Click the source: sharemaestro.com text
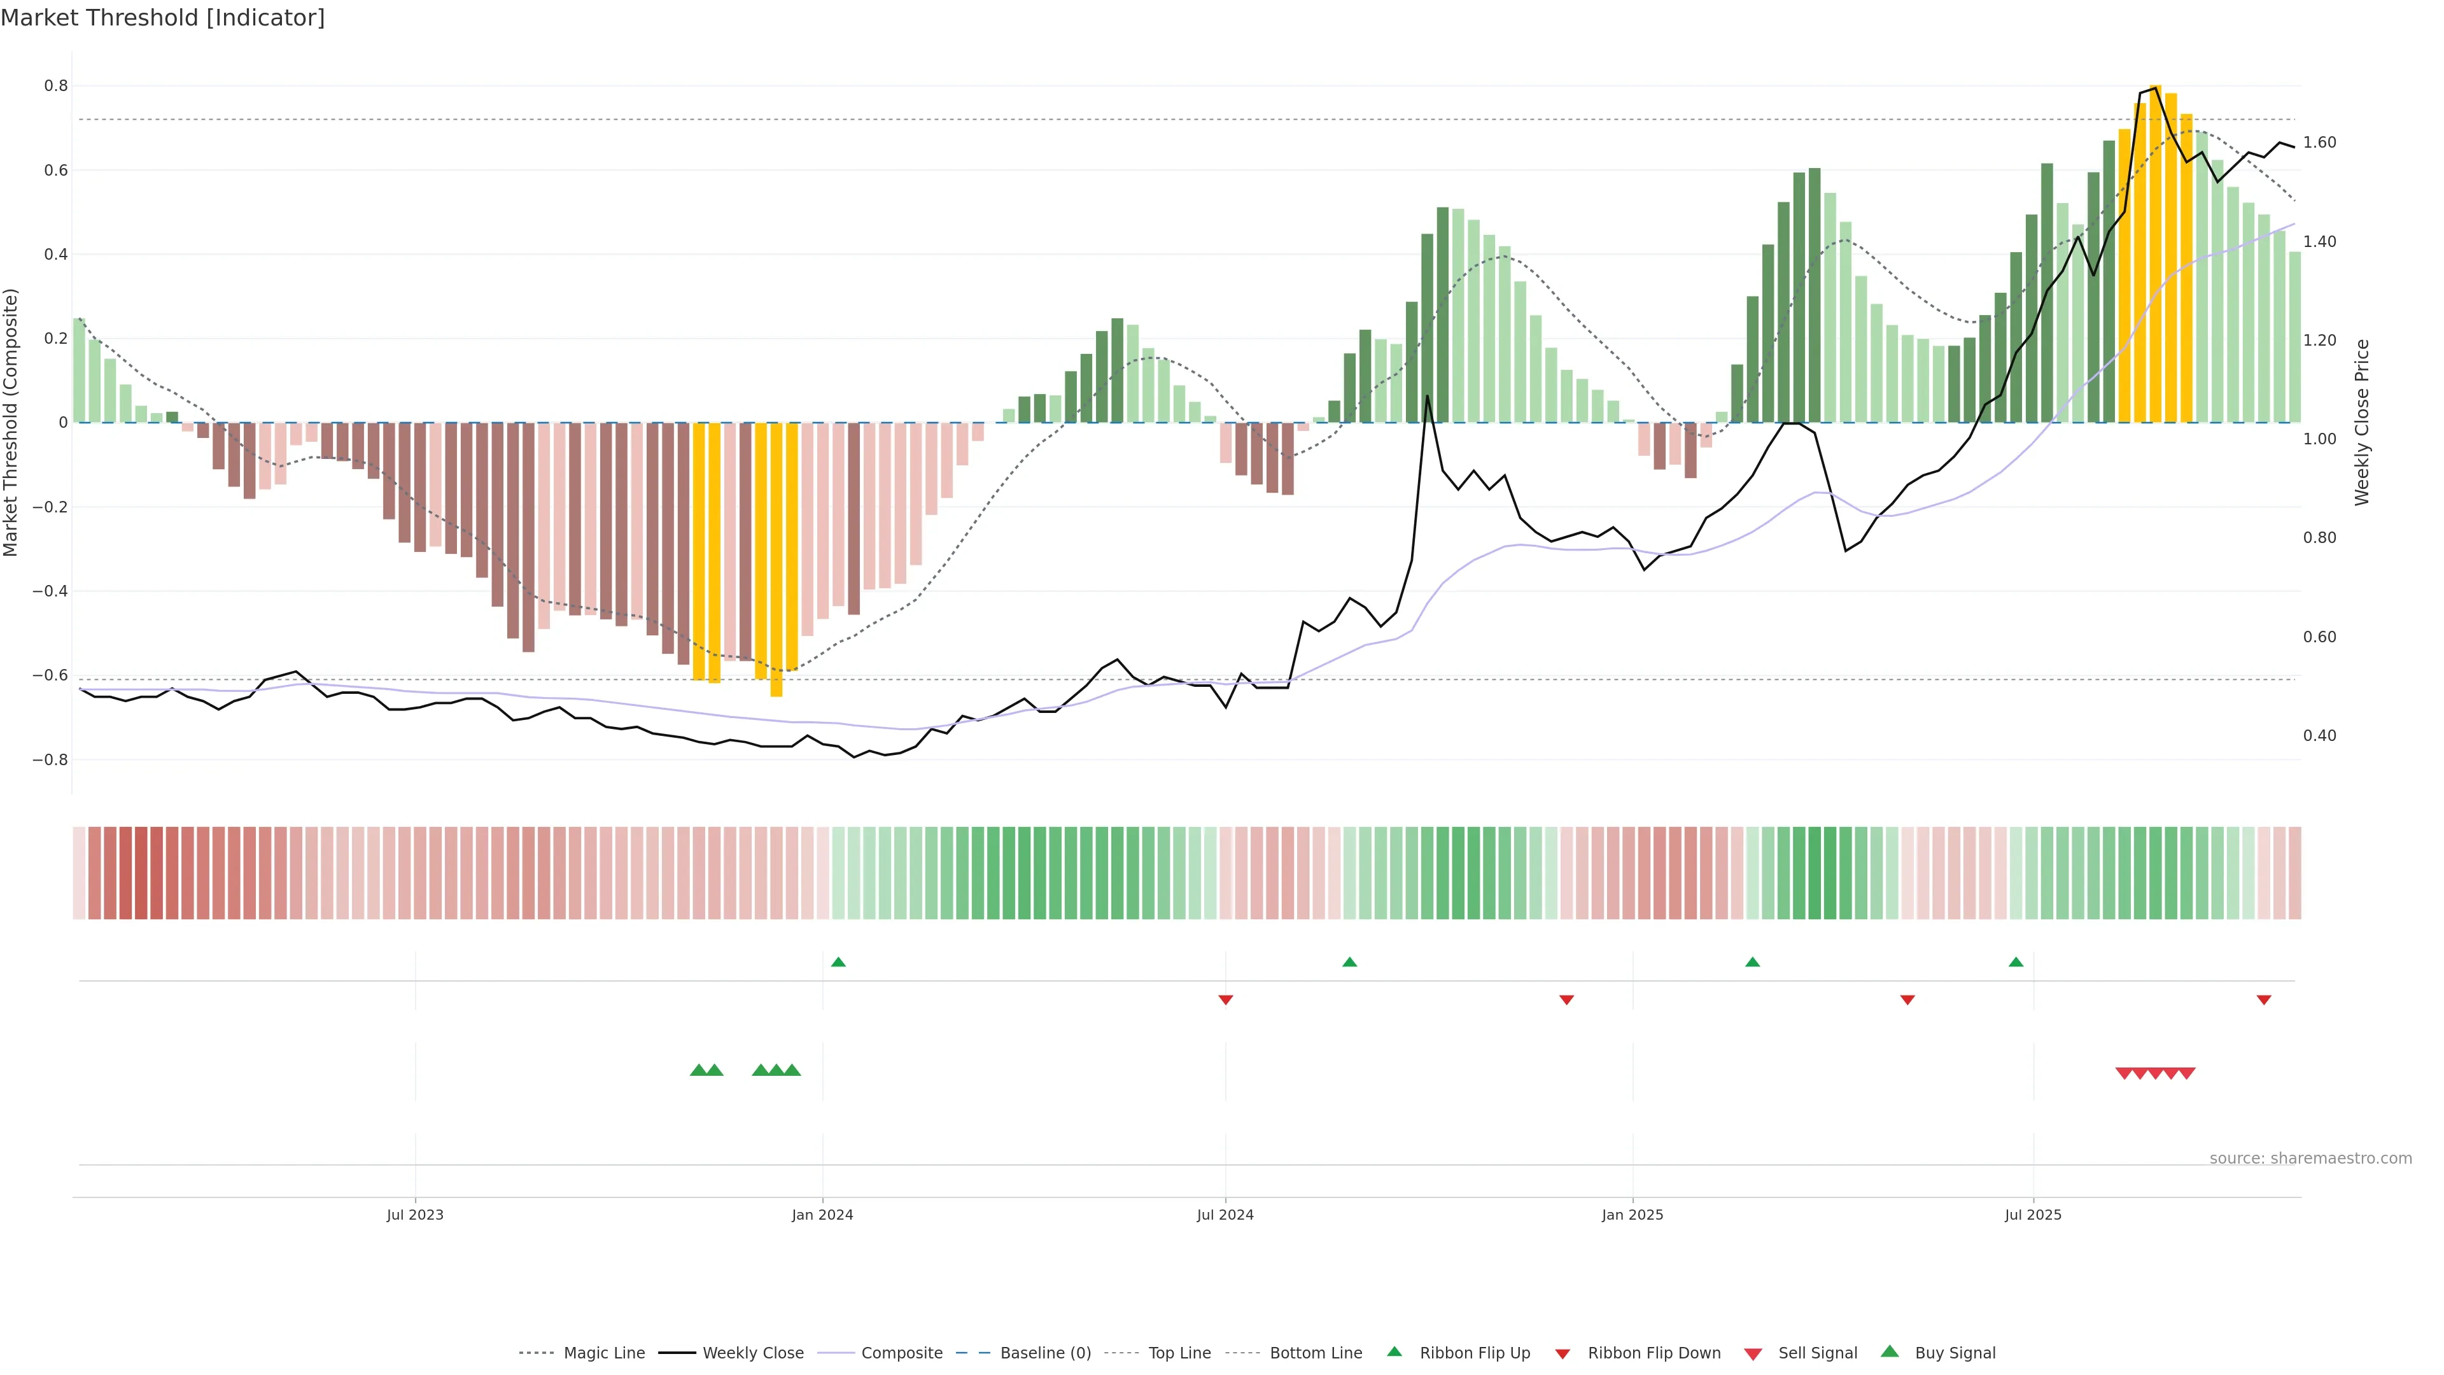 2310,1158
